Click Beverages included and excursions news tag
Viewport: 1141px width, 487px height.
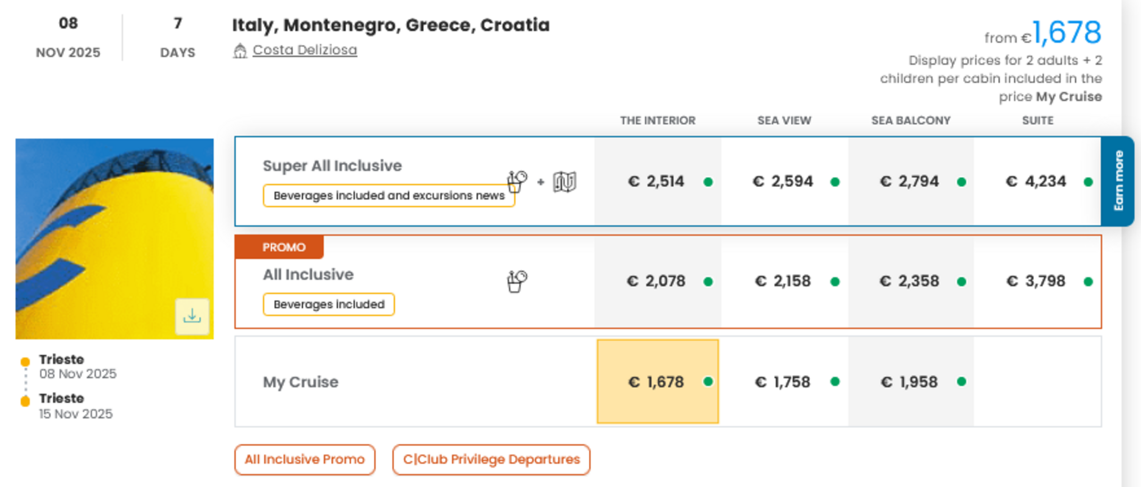tap(388, 196)
